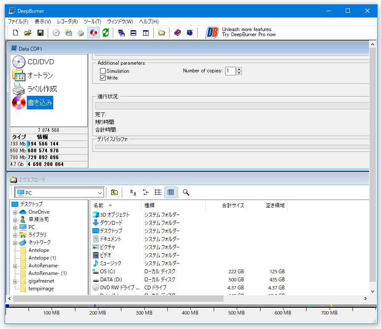The width and height of the screenshot is (381, 329).
Task: Select オートラン in the side panel
Action: [32, 75]
